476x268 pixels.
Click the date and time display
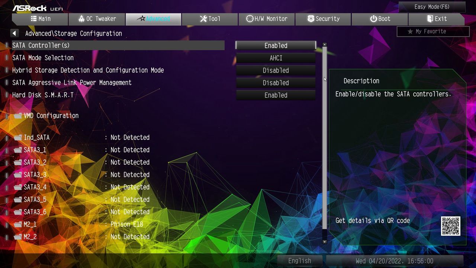pyautogui.click(x=395, y=261)
